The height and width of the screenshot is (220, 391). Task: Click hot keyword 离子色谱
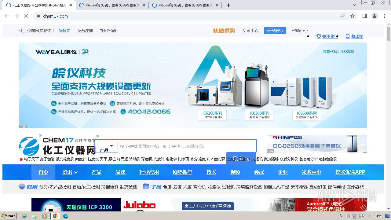[47, 159]
